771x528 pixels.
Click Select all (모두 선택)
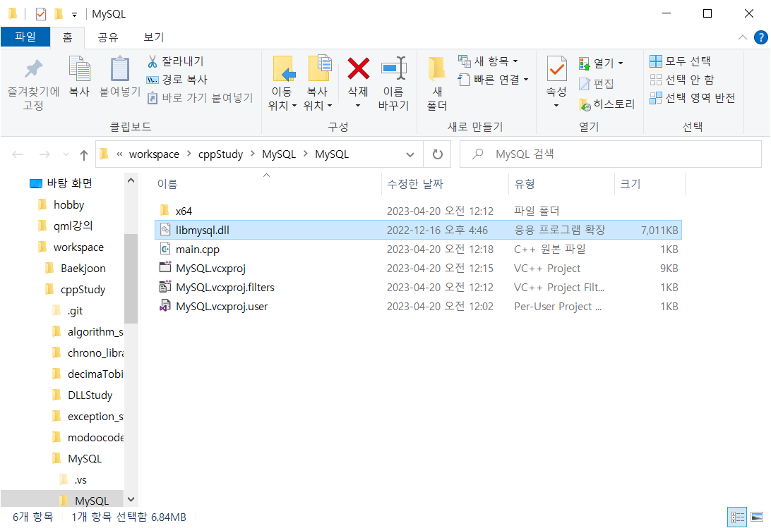(x=680, y=61)
